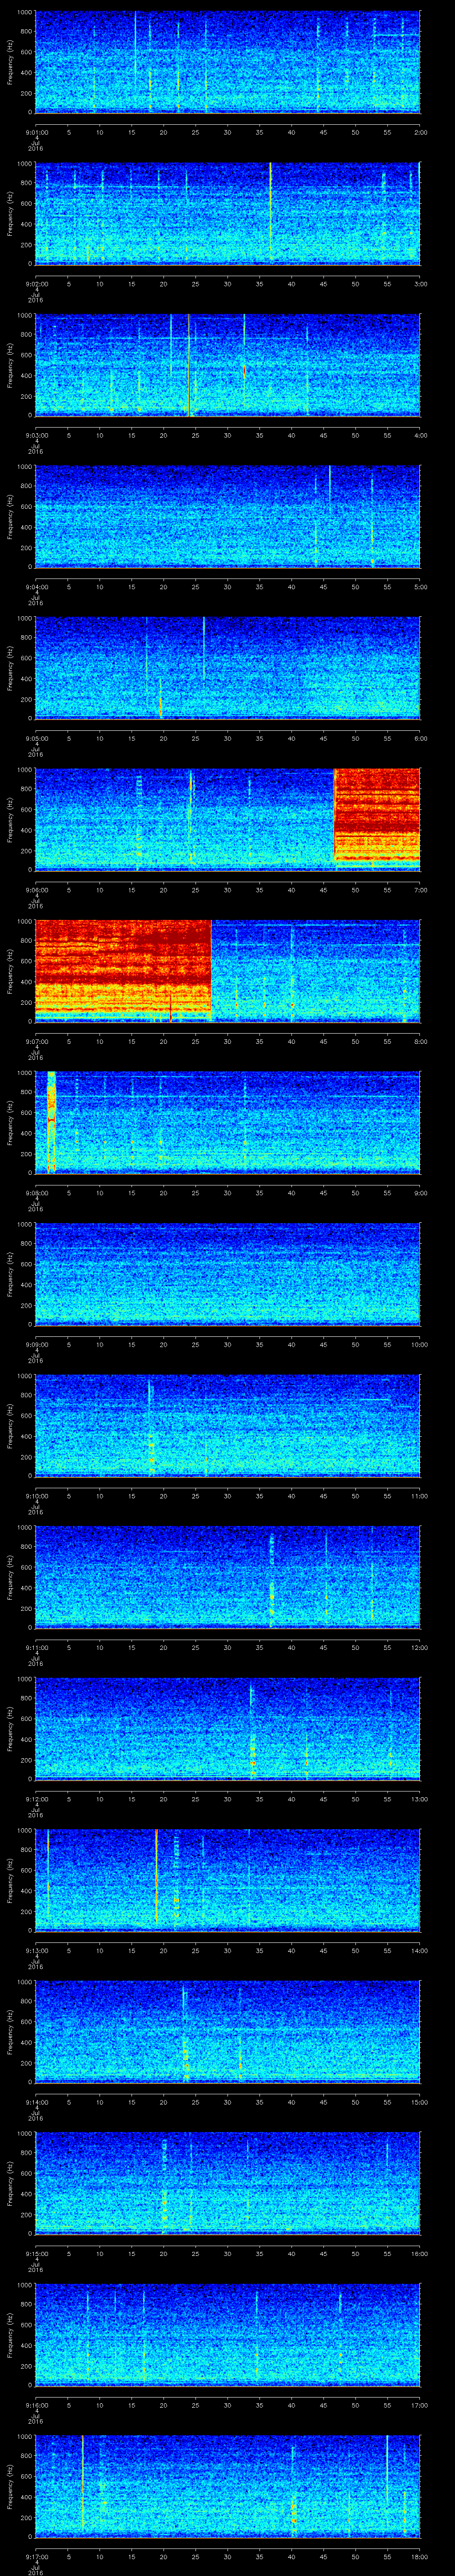Click Frequency (Hz) label of 9:10:00 spectrogram
The image size is (455, 2576).
(x=10, y=1426)
